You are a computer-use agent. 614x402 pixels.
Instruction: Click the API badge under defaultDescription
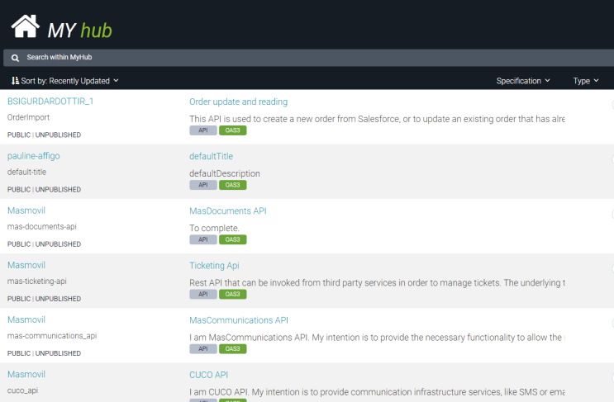[202, 185]
